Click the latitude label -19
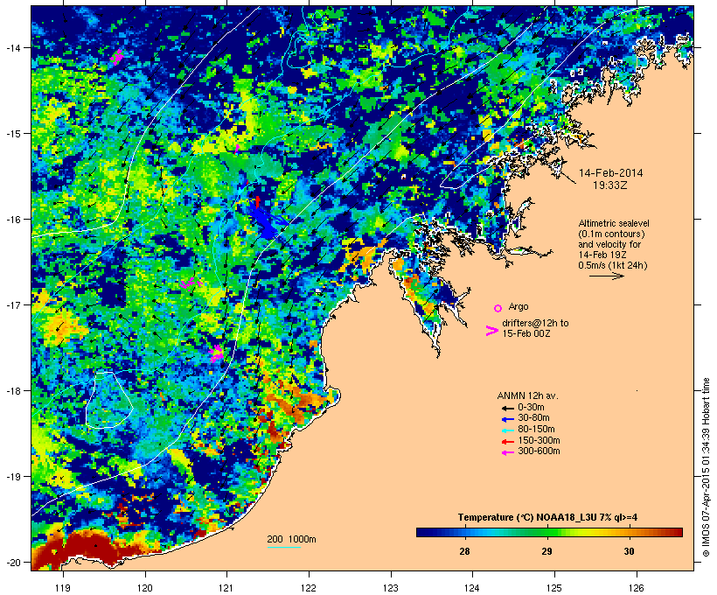 [12, 477]
